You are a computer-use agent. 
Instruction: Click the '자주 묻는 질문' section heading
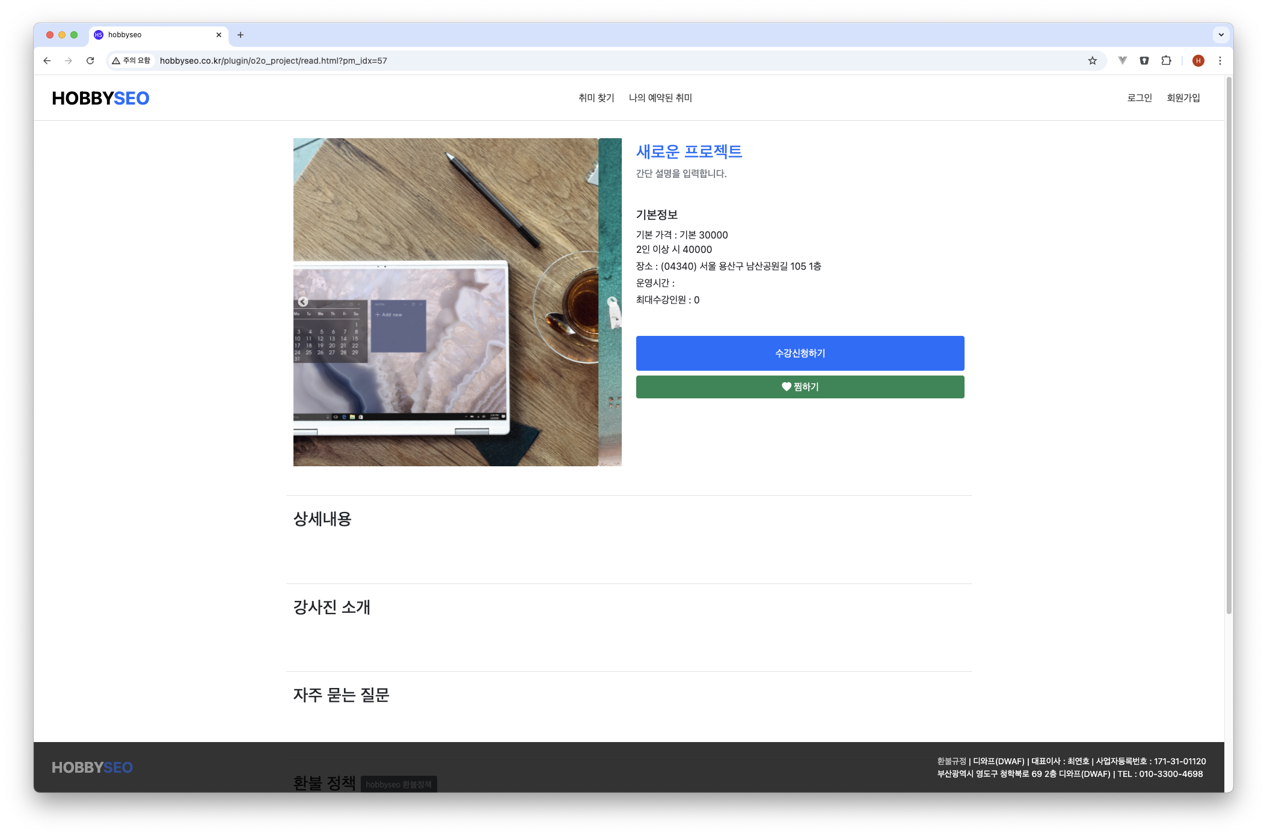[341, 695]
